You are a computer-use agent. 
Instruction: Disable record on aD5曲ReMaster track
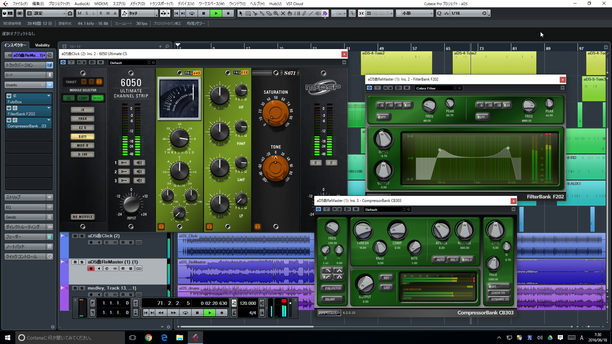coord(91,269)
